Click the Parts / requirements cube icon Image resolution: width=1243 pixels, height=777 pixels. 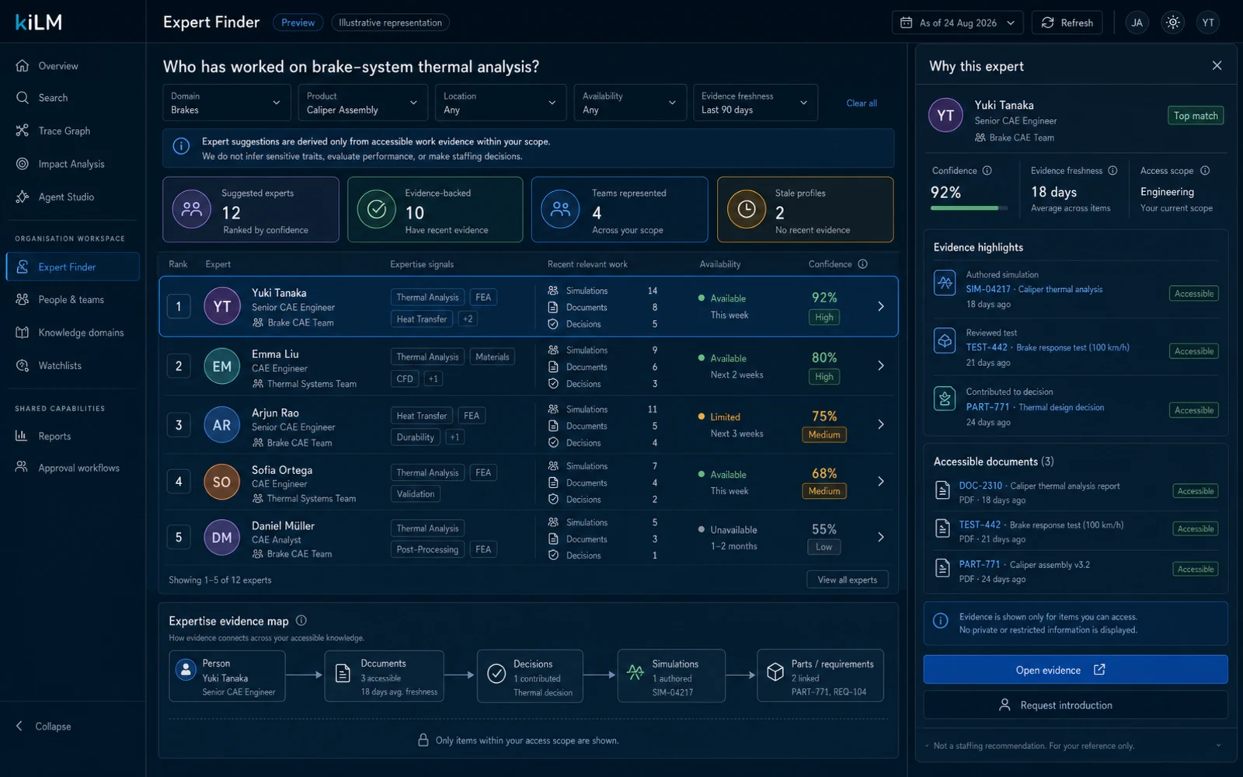pos(775,672)
